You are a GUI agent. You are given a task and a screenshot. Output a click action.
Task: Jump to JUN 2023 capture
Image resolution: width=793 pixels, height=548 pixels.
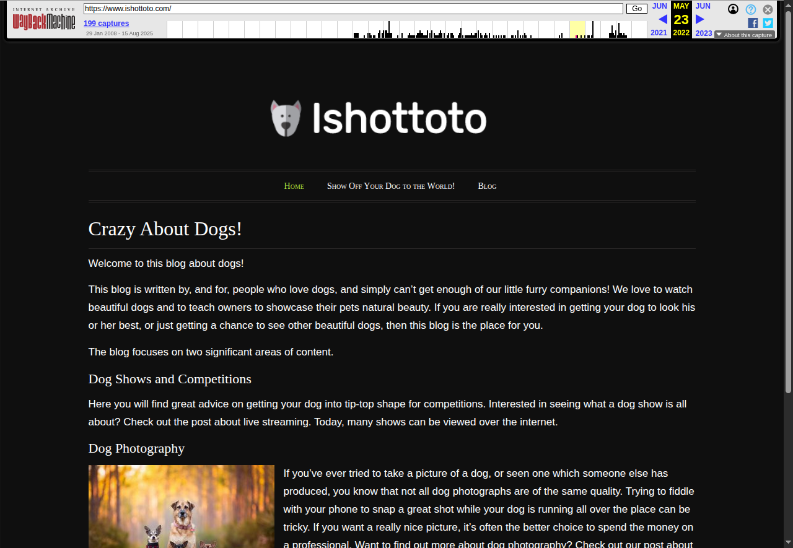(703, 6)
